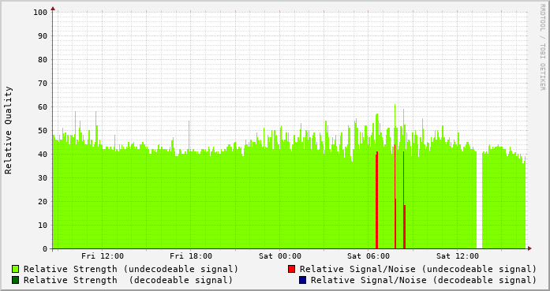The height and width of the screenshot is (291, 550).
Task: Click the 100 value on y-axis
Action: click(x=40, y=13)
